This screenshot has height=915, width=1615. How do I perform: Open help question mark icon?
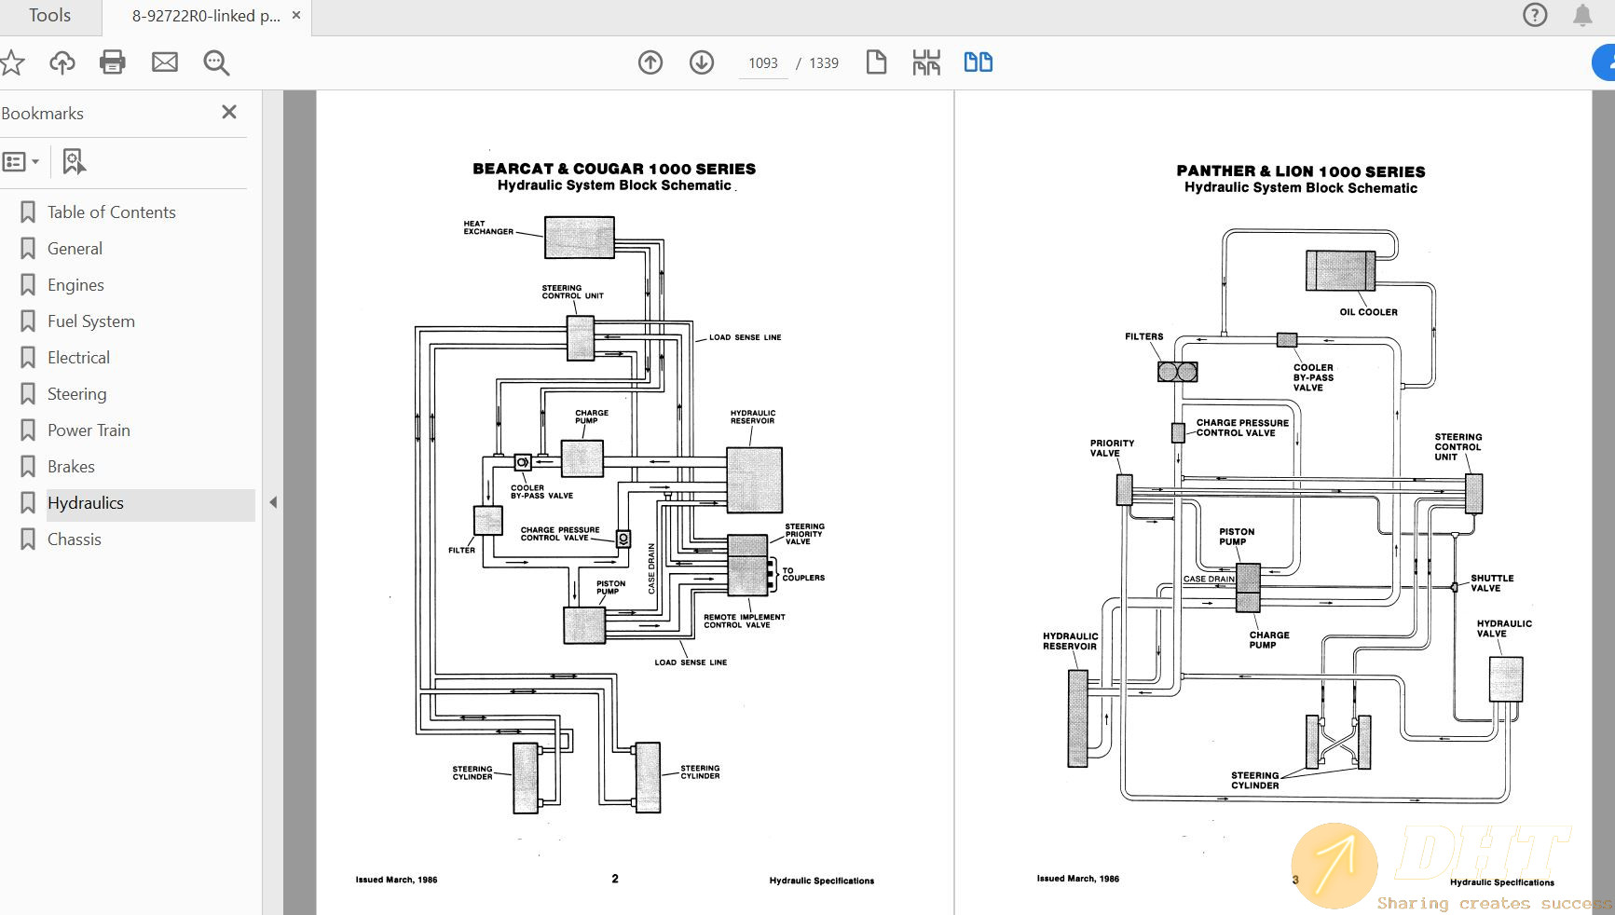(x=1535, y=15)
